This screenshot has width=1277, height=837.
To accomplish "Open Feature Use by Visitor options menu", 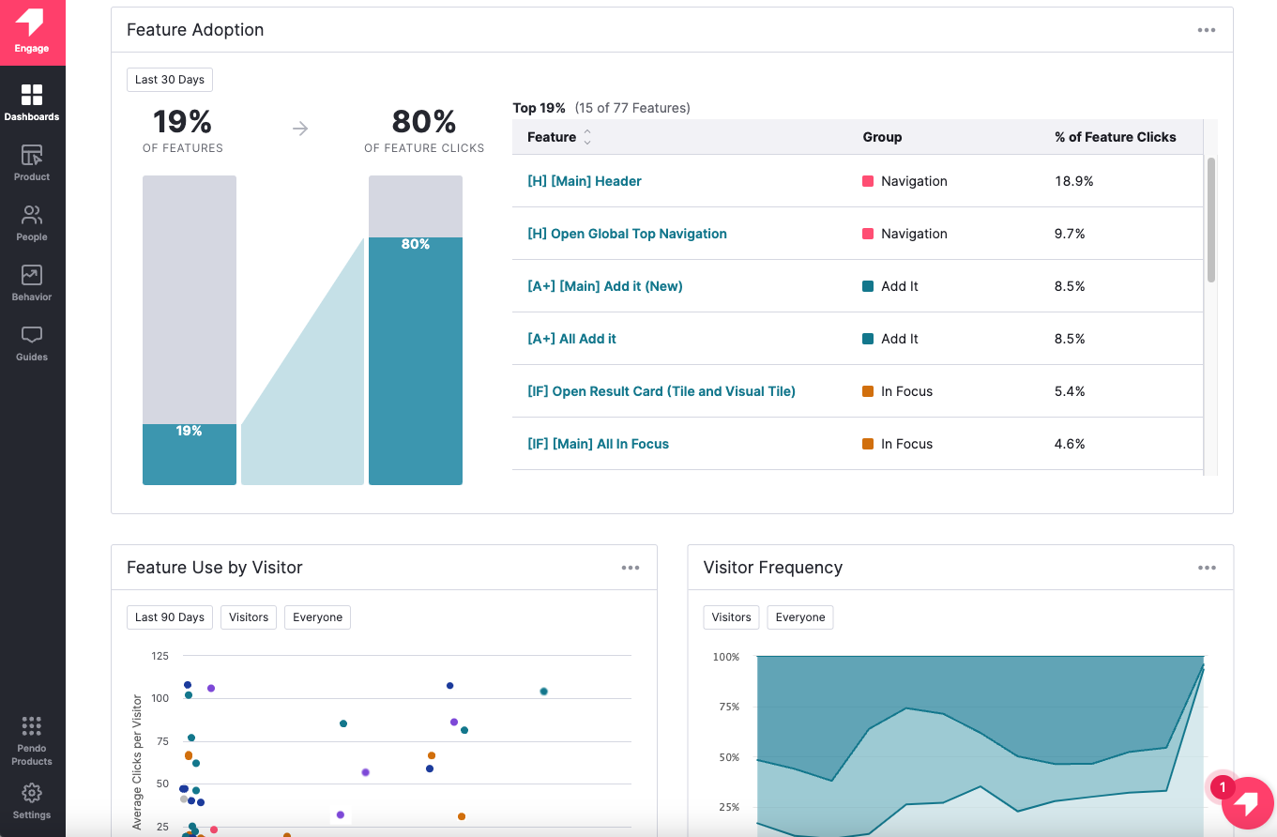I will coord(631,568).
